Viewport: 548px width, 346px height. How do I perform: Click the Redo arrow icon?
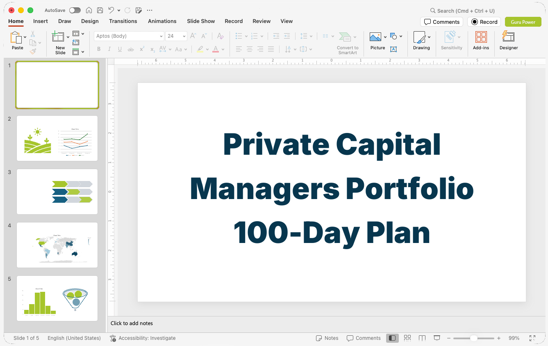(127, 10)
